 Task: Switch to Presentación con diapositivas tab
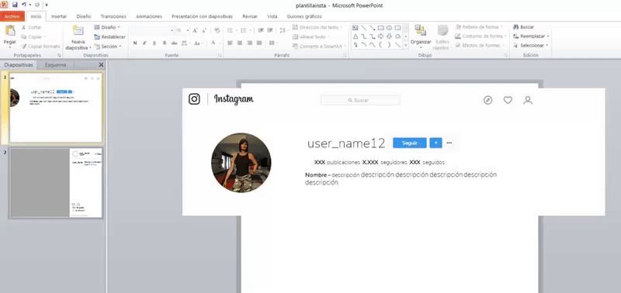click(202, 16)
